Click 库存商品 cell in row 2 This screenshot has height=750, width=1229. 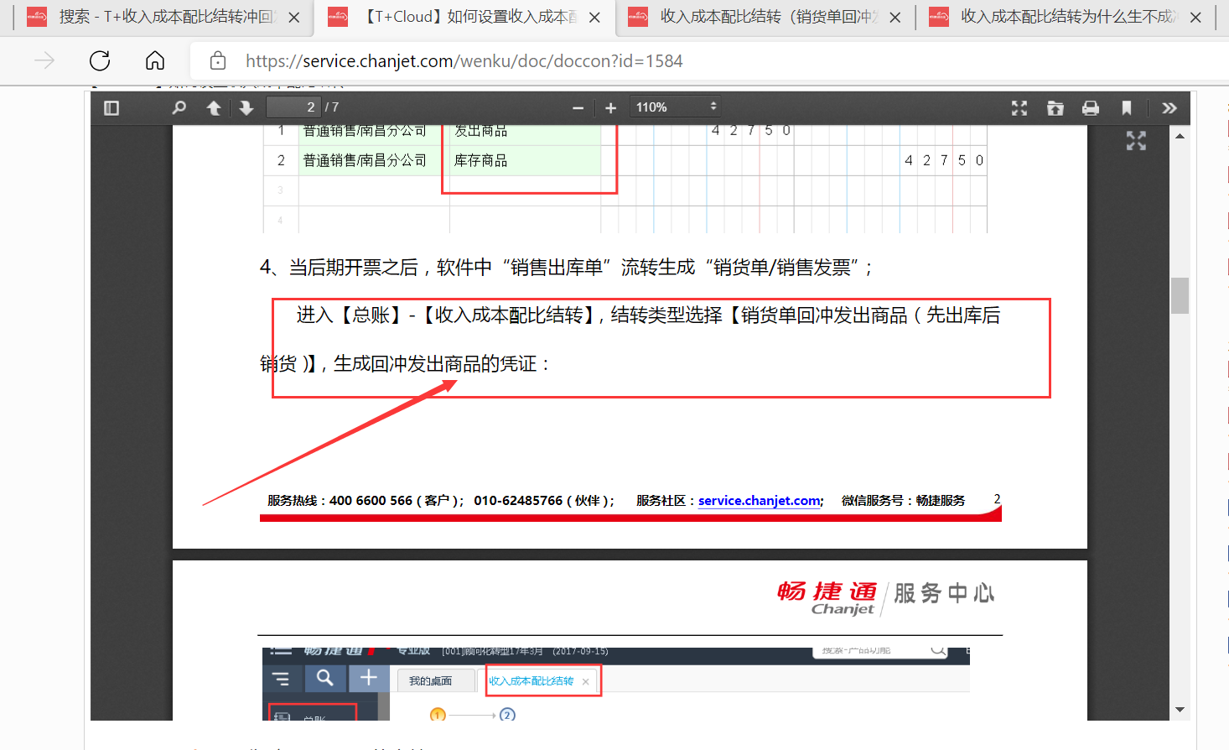(x=481, y=160)
